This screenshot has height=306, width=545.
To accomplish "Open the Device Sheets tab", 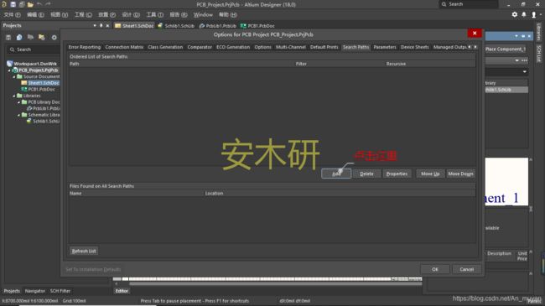I will 415,47.
